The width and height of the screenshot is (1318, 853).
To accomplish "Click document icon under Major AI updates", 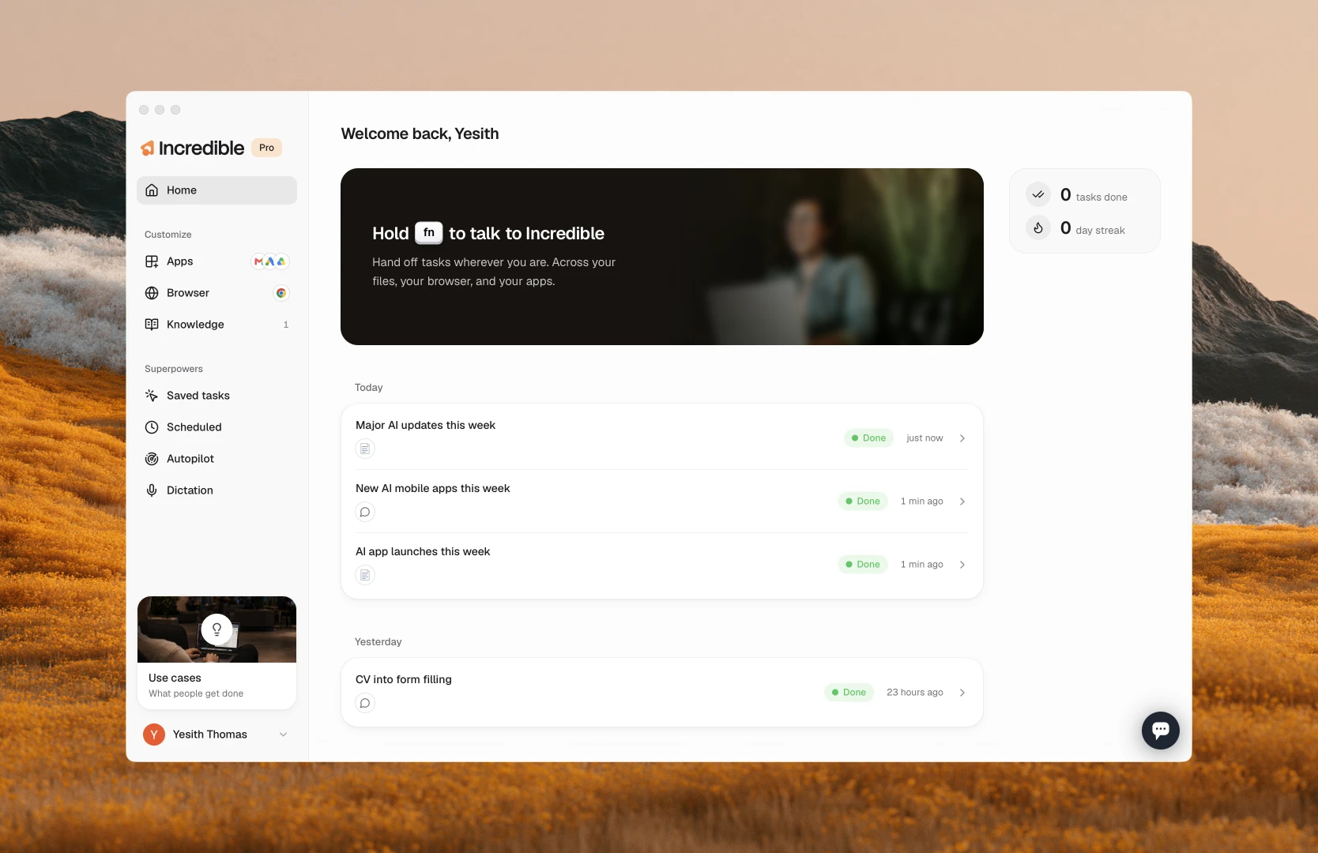I will [365, 449].
